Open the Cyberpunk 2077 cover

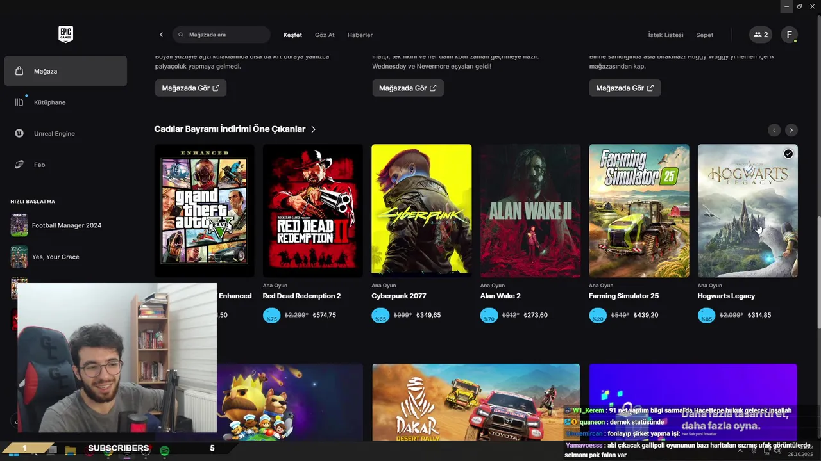[x=421, y=211]
